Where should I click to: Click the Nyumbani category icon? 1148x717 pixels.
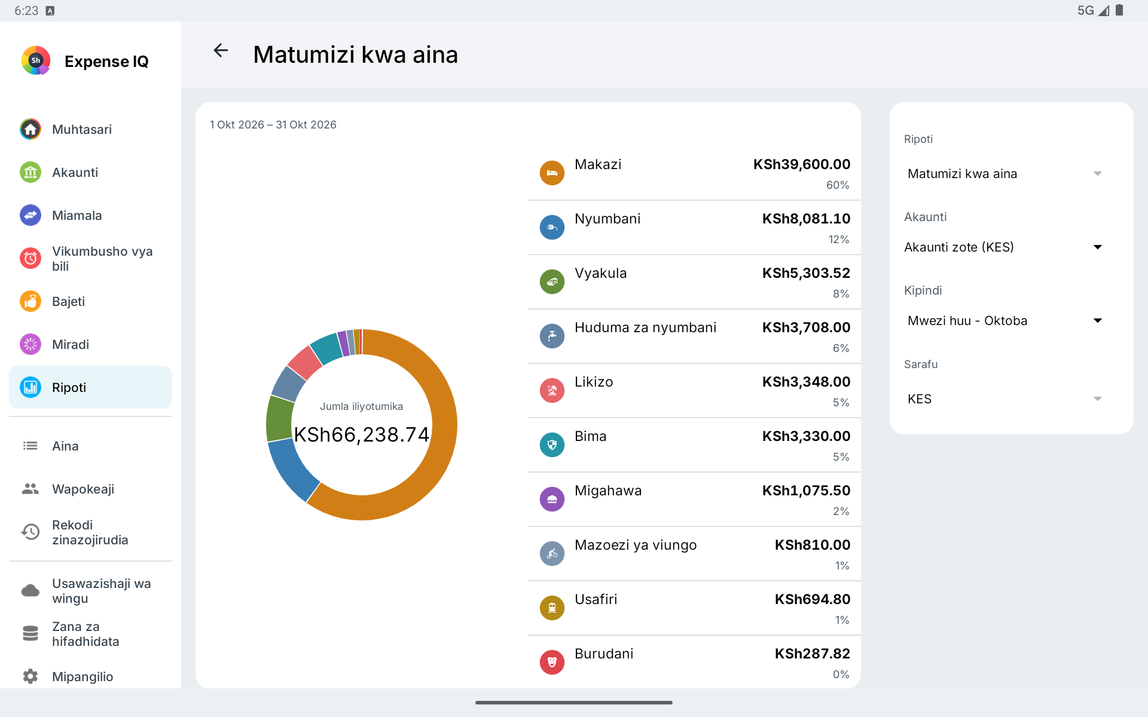point(552,228)
